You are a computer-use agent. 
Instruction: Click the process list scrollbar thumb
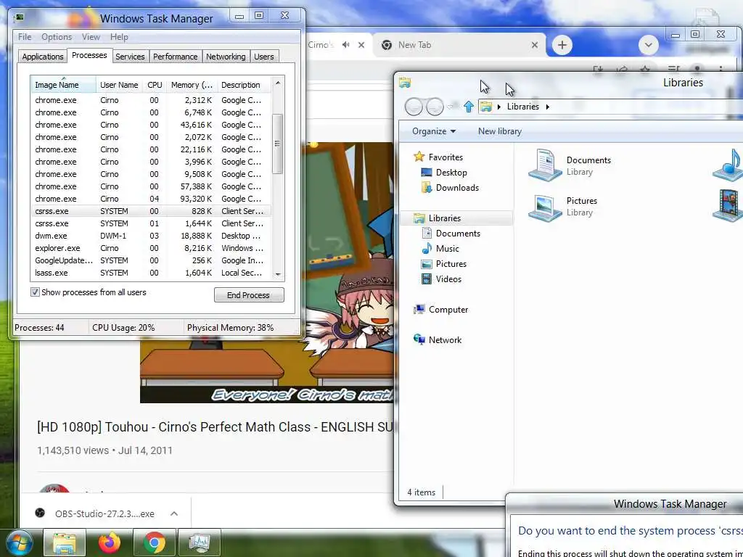coord(278,144)
